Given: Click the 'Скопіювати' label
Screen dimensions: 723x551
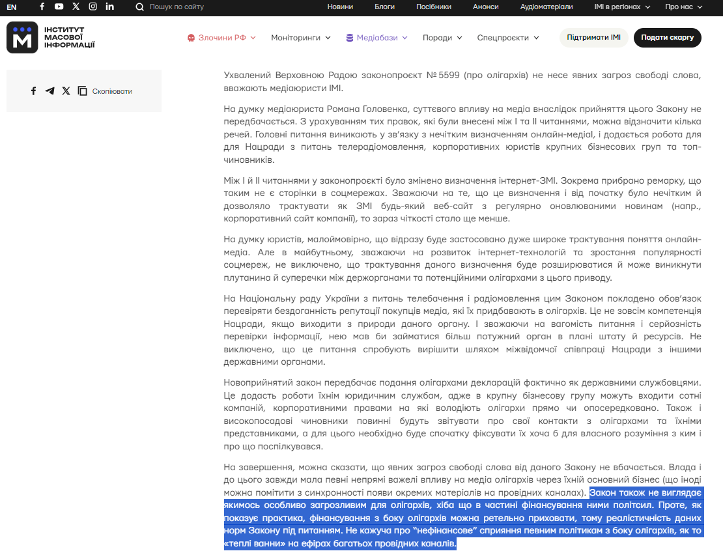Looking at the screenshot, I should coord(112,91).
